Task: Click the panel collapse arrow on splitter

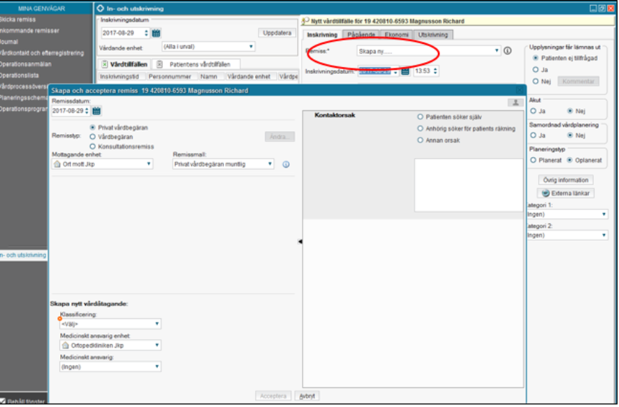Action: coord(300,242)
